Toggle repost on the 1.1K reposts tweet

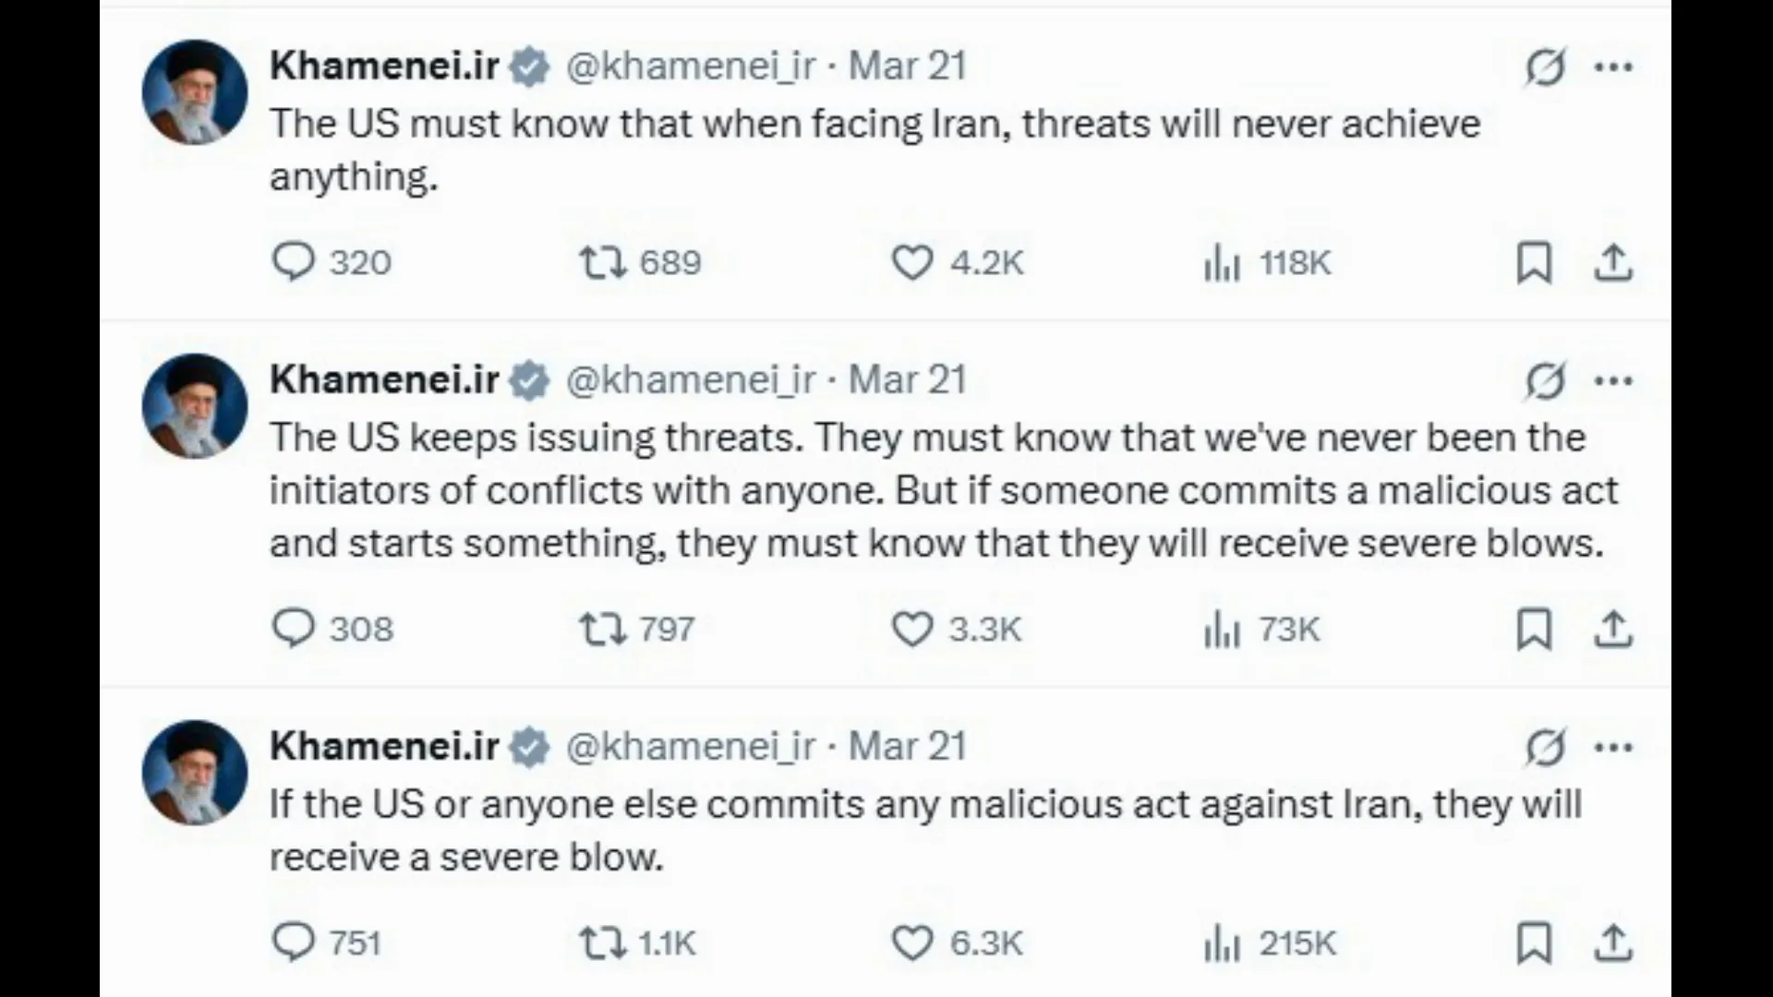pos(601,943)
